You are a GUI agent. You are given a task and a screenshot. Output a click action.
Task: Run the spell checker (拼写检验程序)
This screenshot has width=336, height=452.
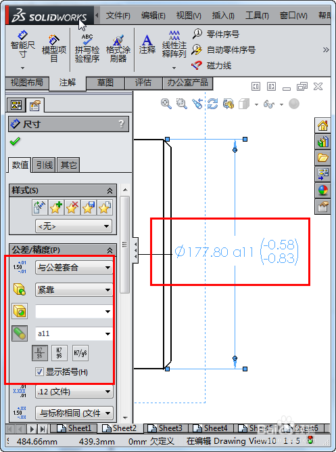pos(87,48)
